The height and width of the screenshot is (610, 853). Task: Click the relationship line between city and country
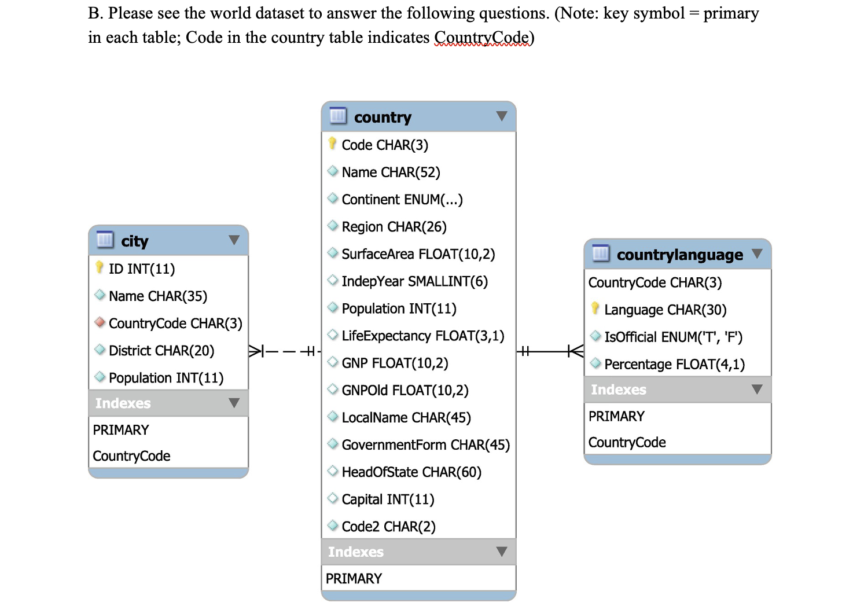(x=284, y=351)
